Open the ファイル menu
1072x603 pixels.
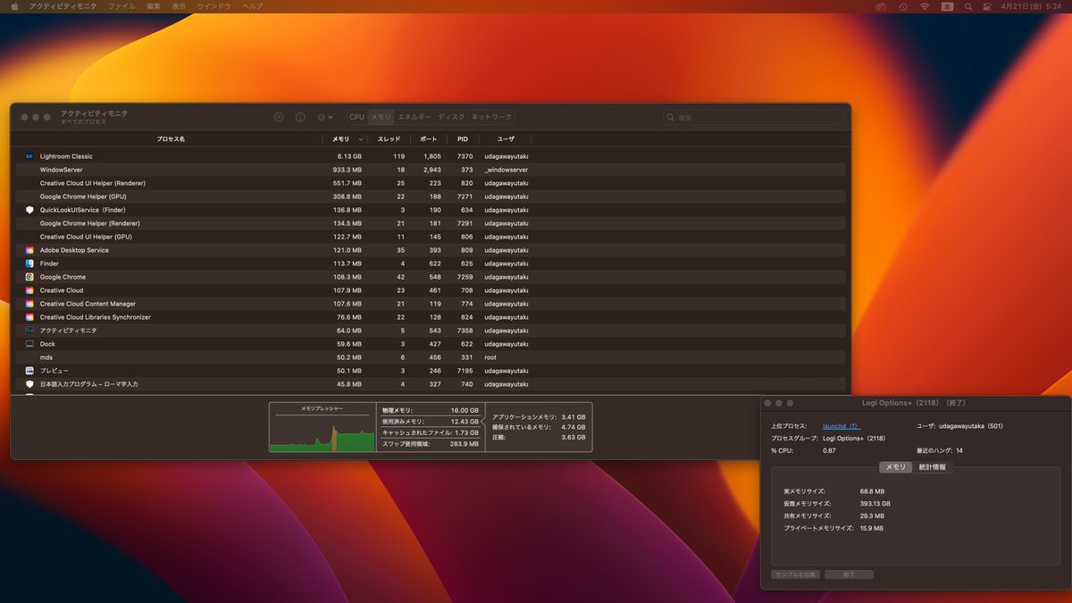tap(122, 6)
